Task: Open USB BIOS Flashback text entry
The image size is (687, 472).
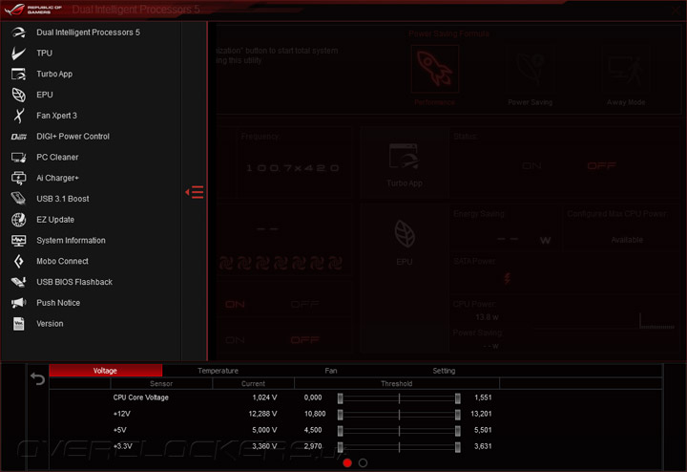Action: 74,282
